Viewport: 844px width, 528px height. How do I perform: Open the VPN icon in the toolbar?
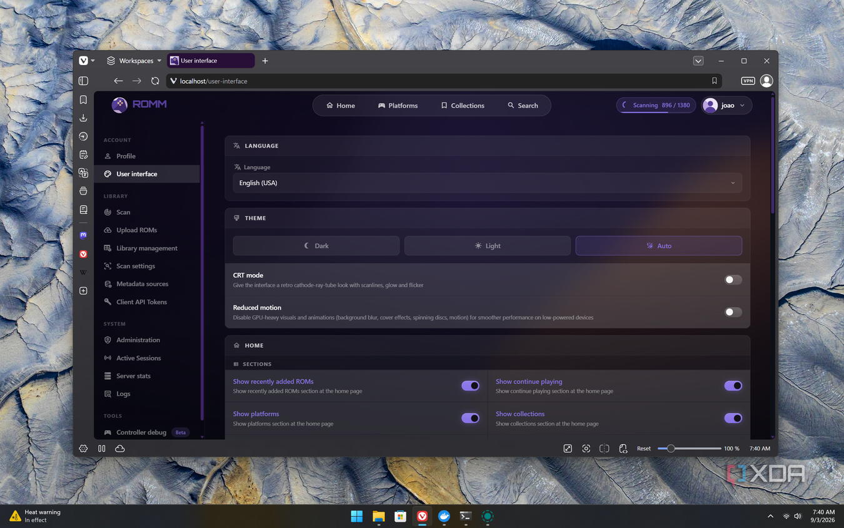[748, 81]
